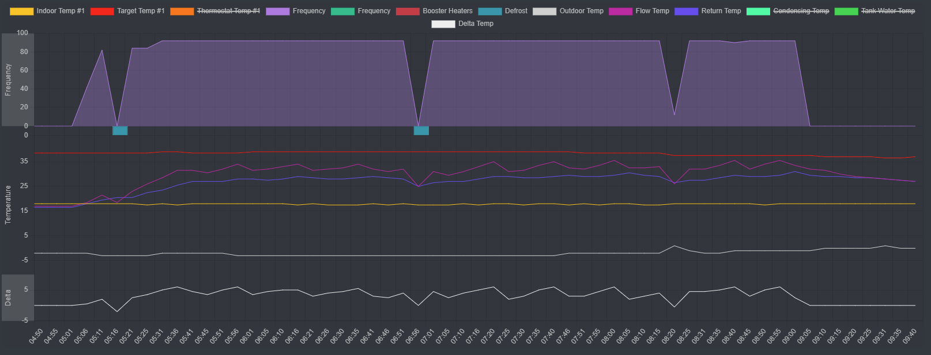The height and width of the screenshot is (355, 931).
Task: Hide the Booster Heaters series
Action: pyautogui.click(x=447, y=11)
